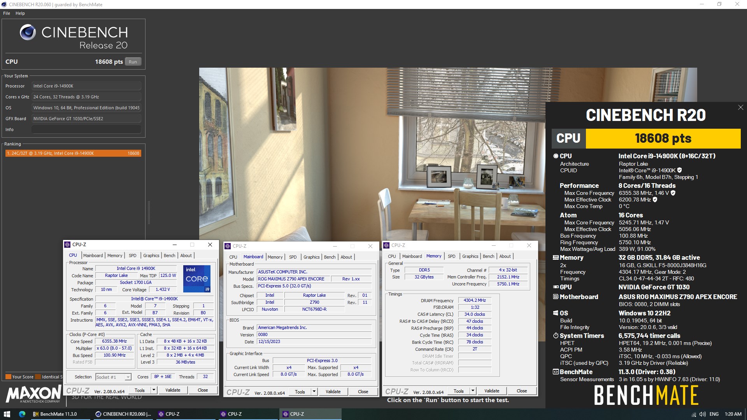Click Tools button in Memory CPU-Z window
The image size is (747, 420).
pos(459,391)
